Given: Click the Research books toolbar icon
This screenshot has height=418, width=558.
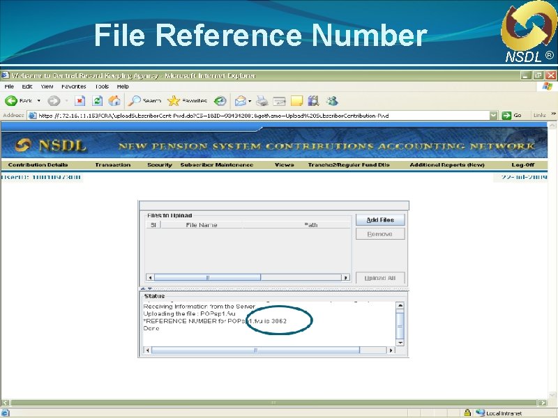Looking at the screenshot, I should tap(313, 101).
